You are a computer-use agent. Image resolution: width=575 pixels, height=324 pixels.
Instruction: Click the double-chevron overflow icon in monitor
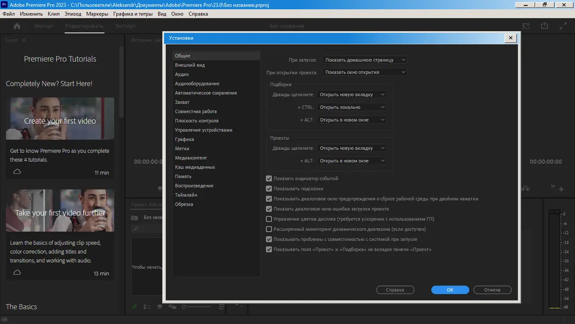[553, 186]
